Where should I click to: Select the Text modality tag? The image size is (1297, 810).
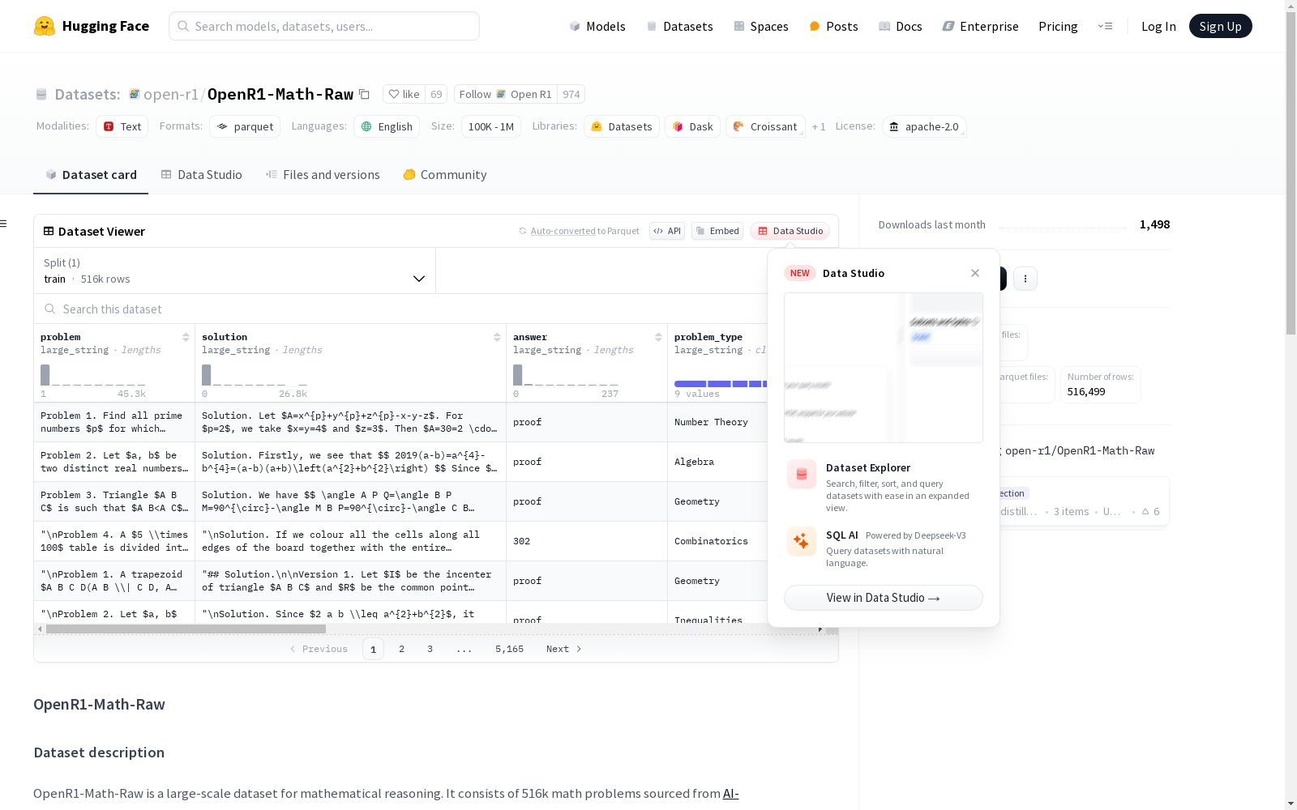pyautogui.click(x=122, y=126)
